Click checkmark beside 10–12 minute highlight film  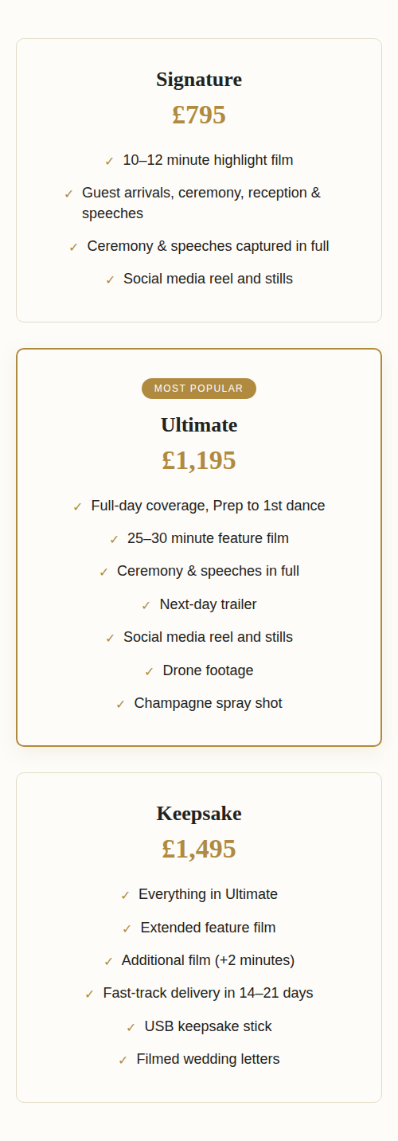pyautogui.click(x=110, y=161)
